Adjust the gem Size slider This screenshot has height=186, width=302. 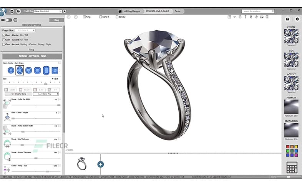pos(46,84)
